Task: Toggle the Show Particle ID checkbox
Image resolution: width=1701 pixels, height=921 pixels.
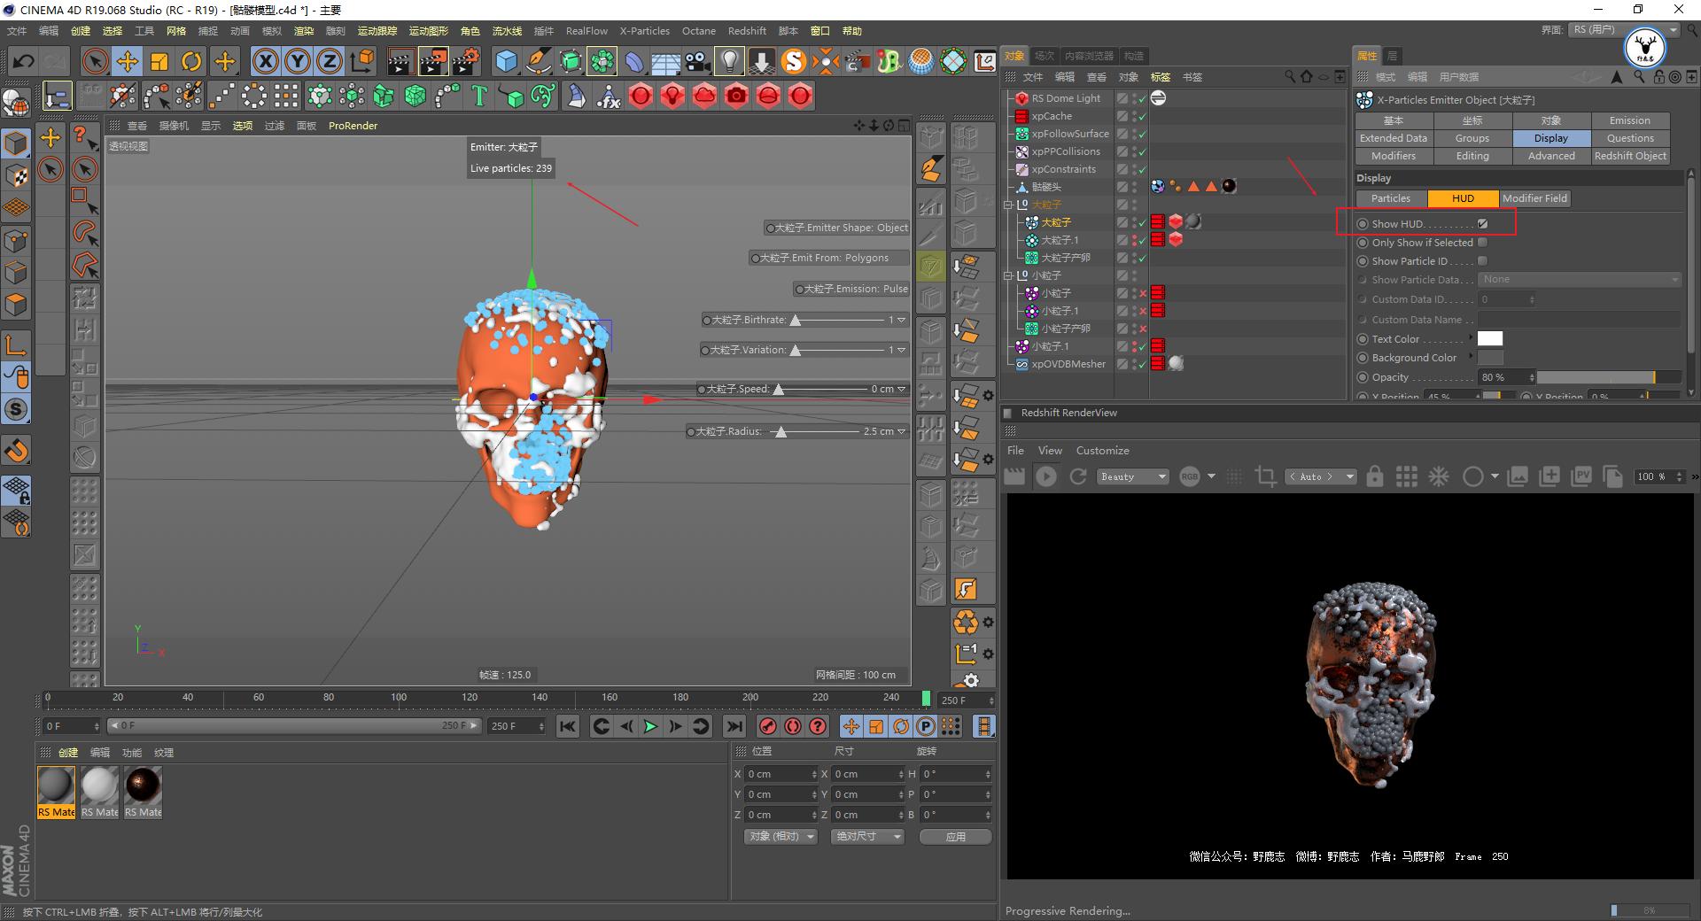Action: [1482, 260]
